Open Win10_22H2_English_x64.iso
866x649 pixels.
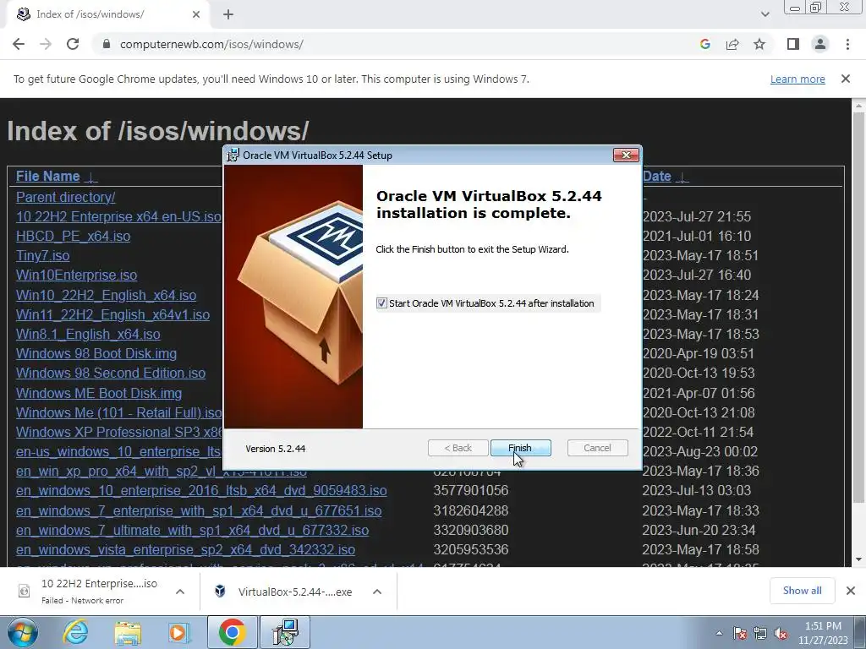[106, 295]
